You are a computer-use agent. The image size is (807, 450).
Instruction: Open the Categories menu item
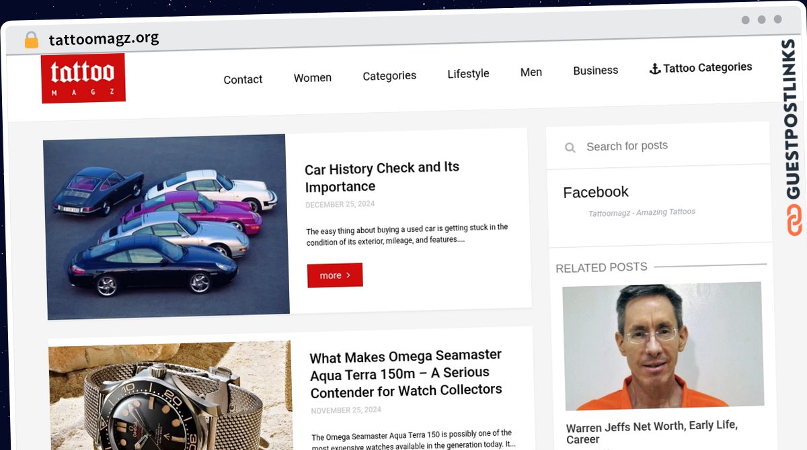tap(389, 76)
